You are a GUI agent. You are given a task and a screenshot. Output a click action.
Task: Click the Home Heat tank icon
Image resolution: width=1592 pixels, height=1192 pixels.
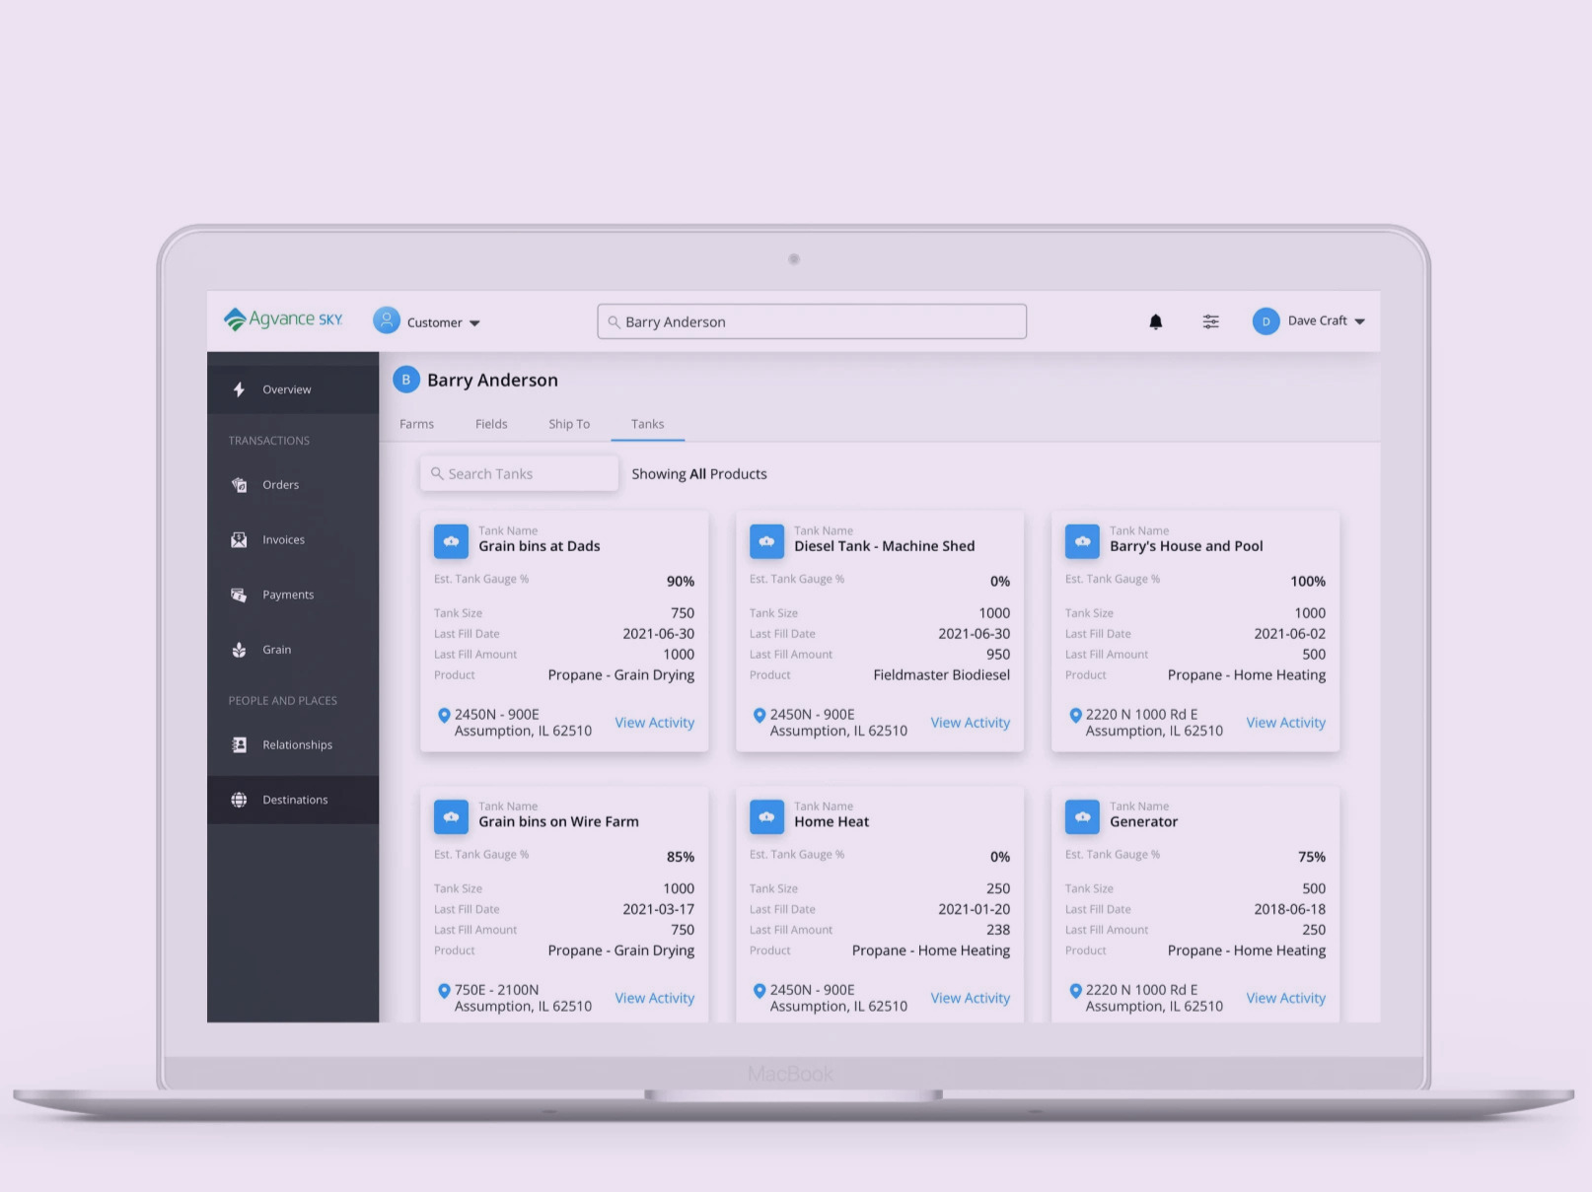[766, 816]
